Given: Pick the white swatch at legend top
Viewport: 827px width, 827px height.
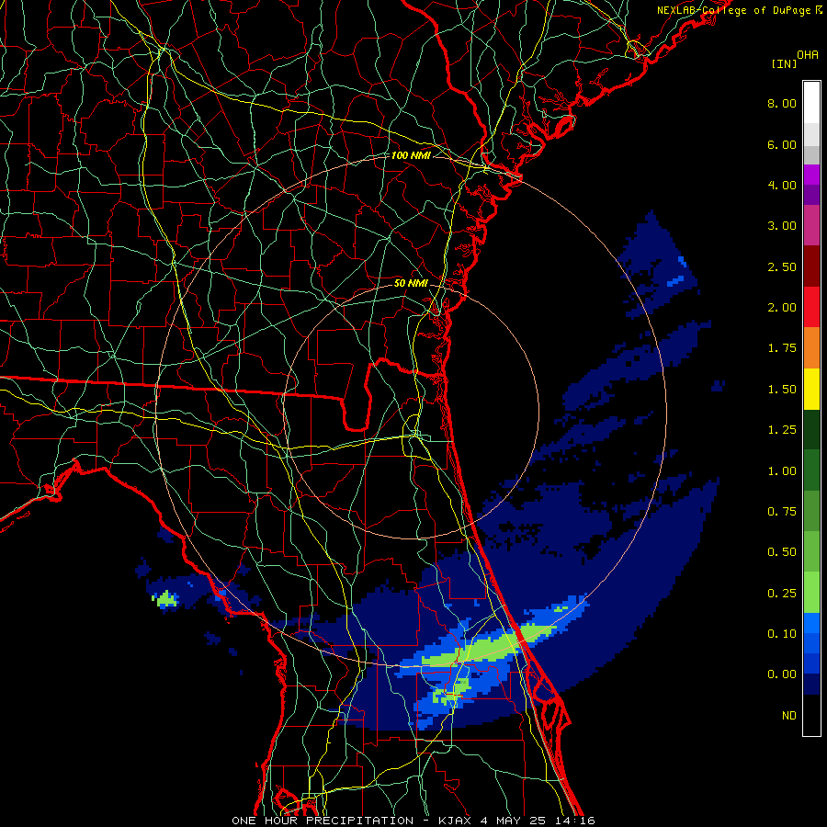Looking at the screenshot, I should pos(811,102).
